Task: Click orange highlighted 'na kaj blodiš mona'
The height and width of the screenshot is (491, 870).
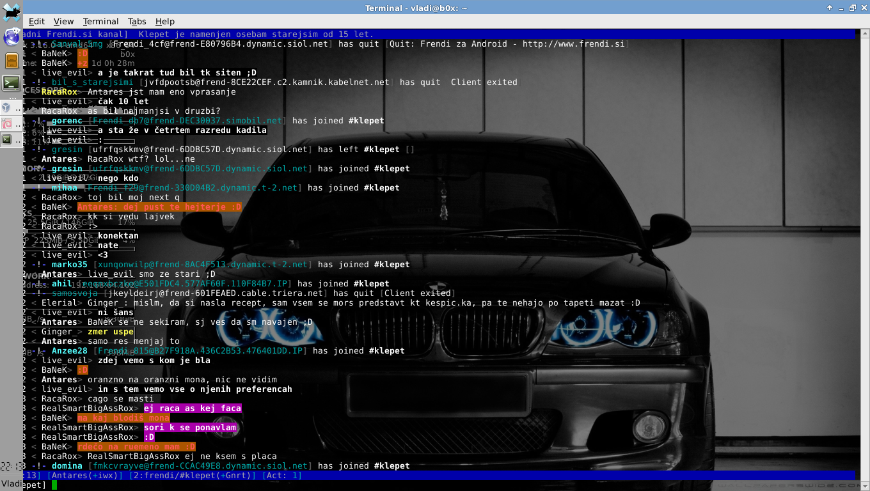Action: click(x=123, y=418)
